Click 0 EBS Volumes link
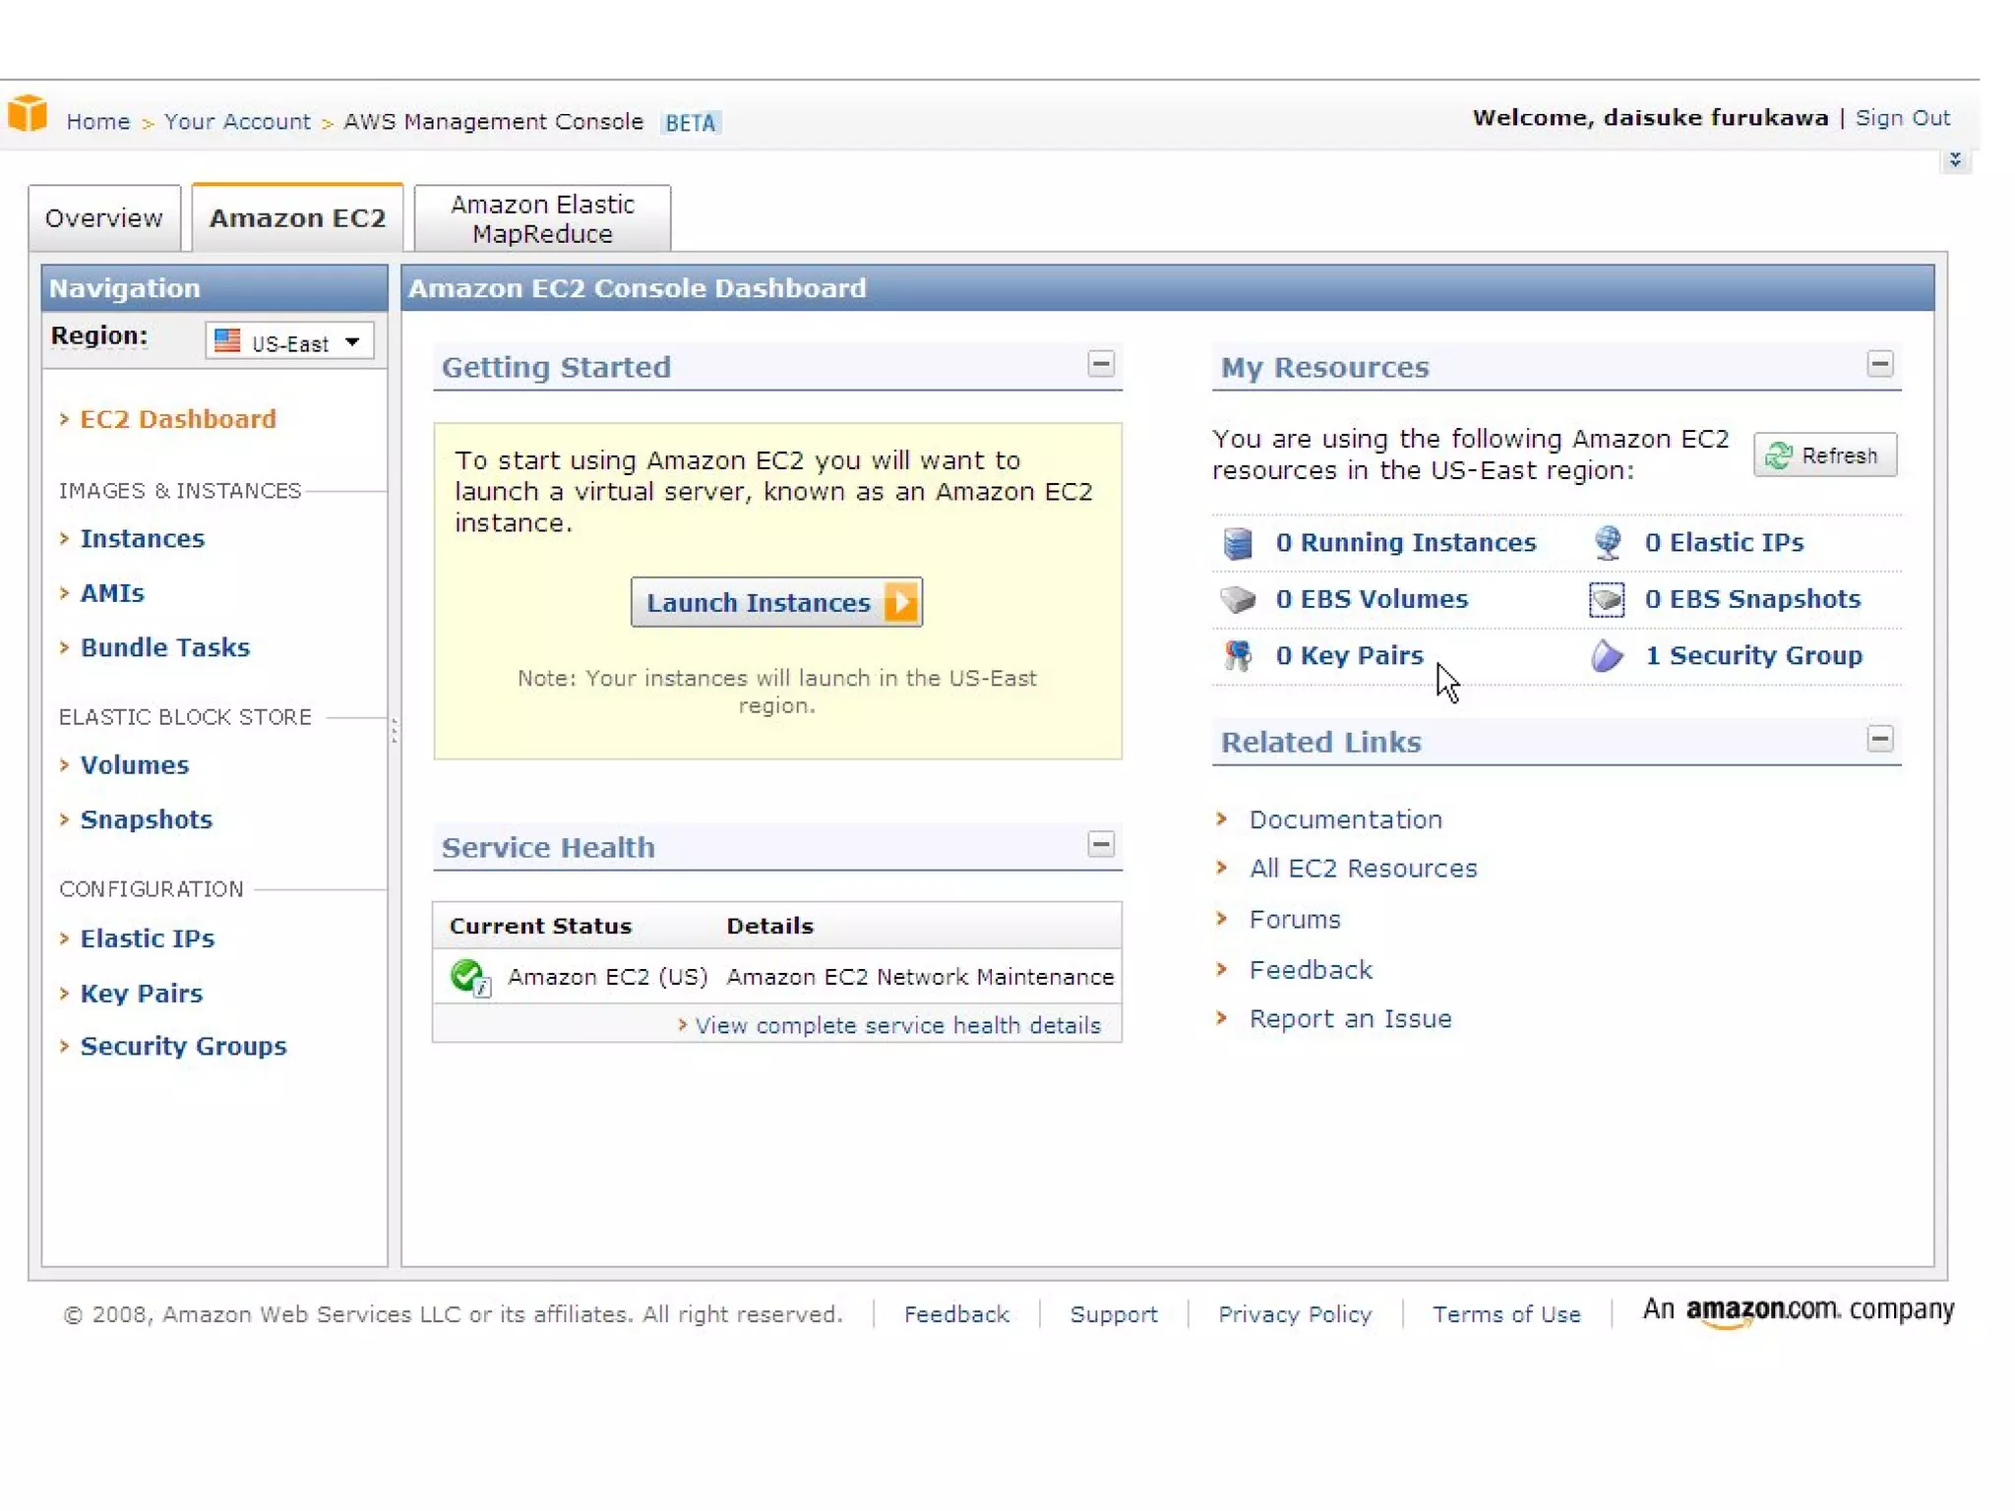Image resolution: width=2015 pixels, height=1511 pixels. (x=1372, y=599)
